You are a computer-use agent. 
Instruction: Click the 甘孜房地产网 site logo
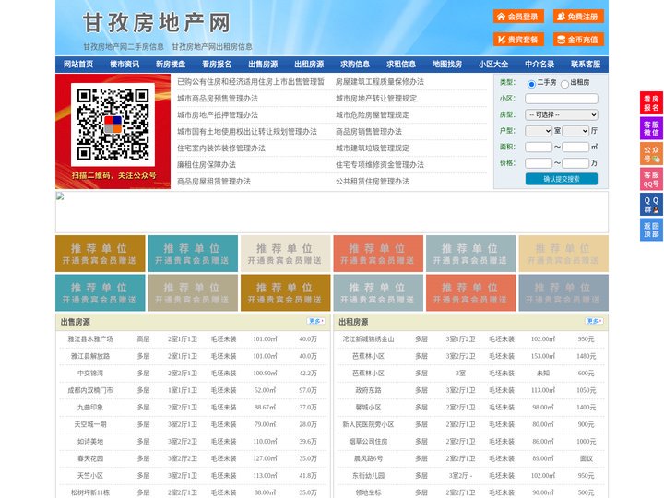157,22
